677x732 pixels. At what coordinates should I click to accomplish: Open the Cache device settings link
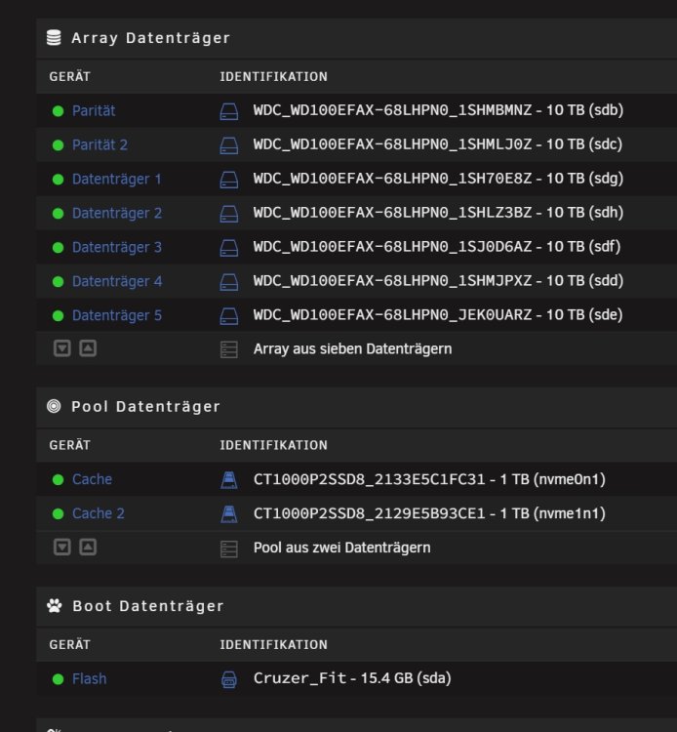click(x=92, y=479)
